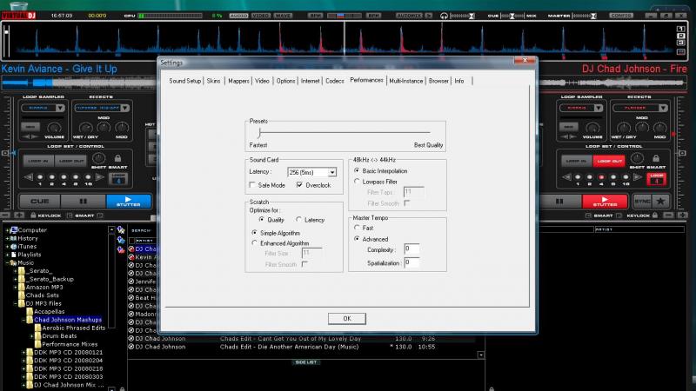Select Fast master tempo radio
The image size is (696, 391).
coord(357,228)
